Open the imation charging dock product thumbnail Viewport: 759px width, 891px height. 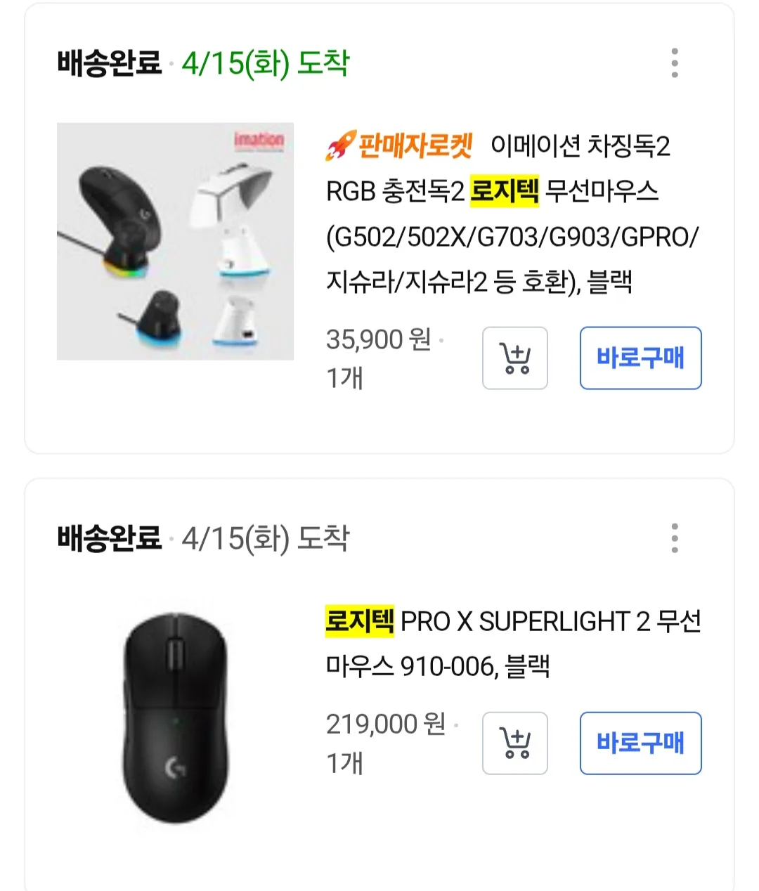click(x=175, y=241)
